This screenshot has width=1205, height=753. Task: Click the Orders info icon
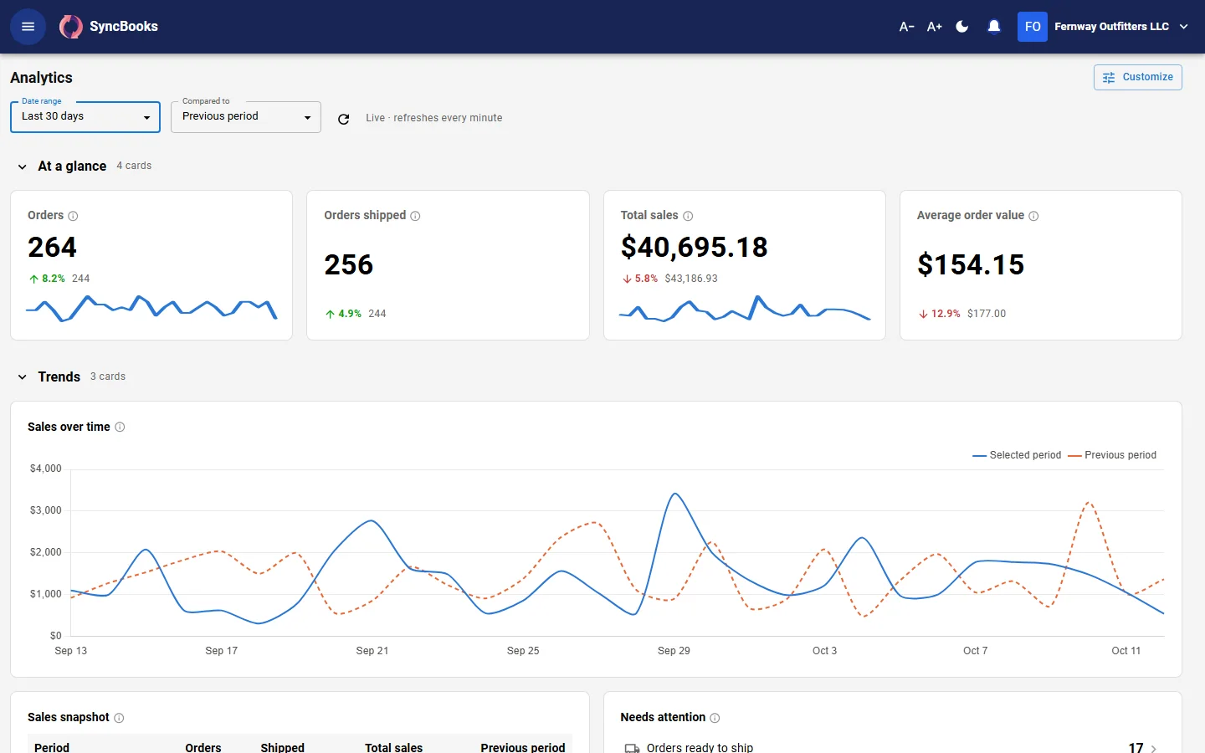pyautogui.click(x=73, y=216)
